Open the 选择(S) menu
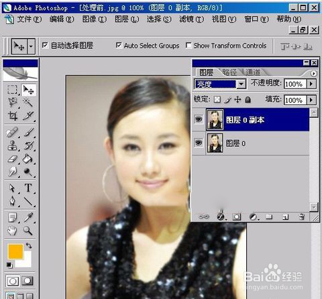 pos(159,19)
